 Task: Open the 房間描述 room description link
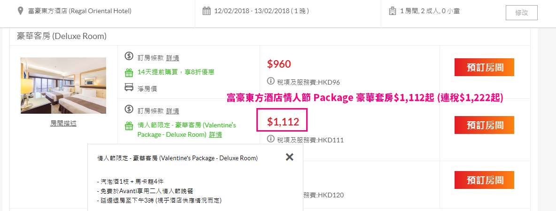click(63, 124)
